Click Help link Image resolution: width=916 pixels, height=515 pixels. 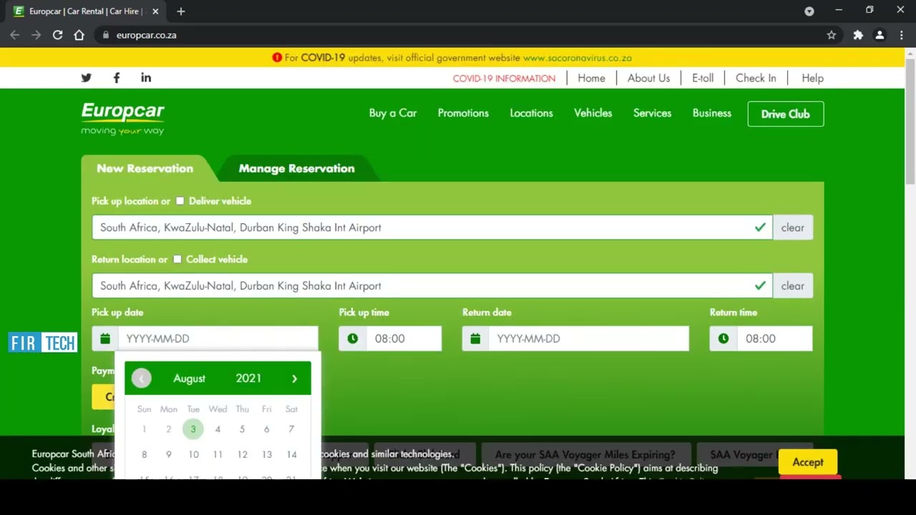tap(812, 79)
